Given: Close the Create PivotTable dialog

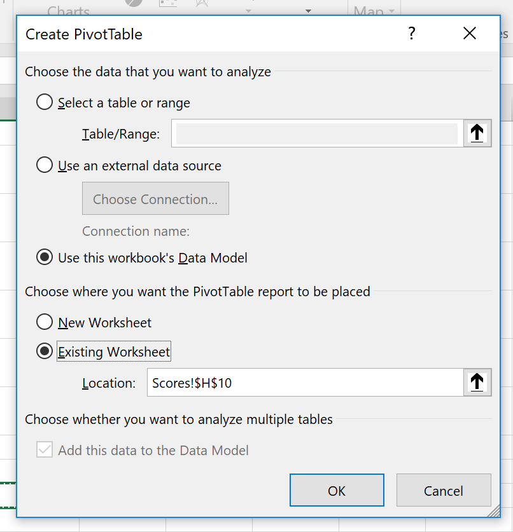Looking at the screenshot, I should [x=470, y=33].
